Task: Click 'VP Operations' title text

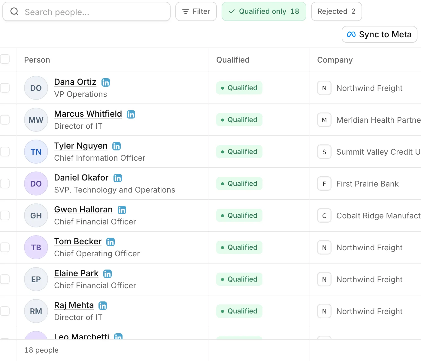Action: (x=80, y=94)
